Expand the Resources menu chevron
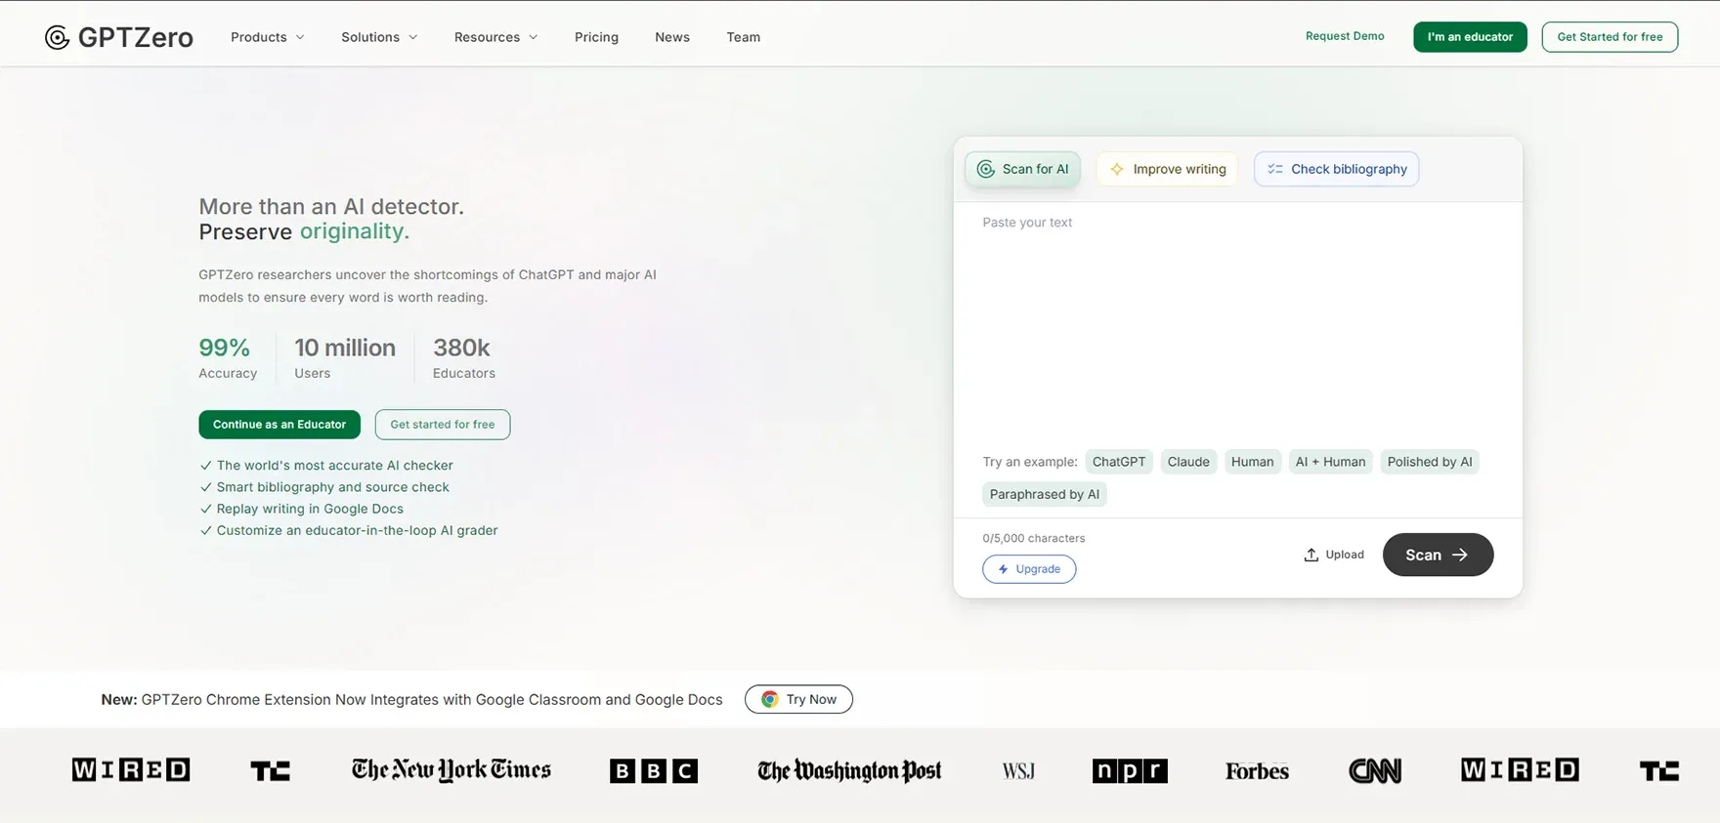The height and width of the screenshot is (823, 1720). point(533,37)
